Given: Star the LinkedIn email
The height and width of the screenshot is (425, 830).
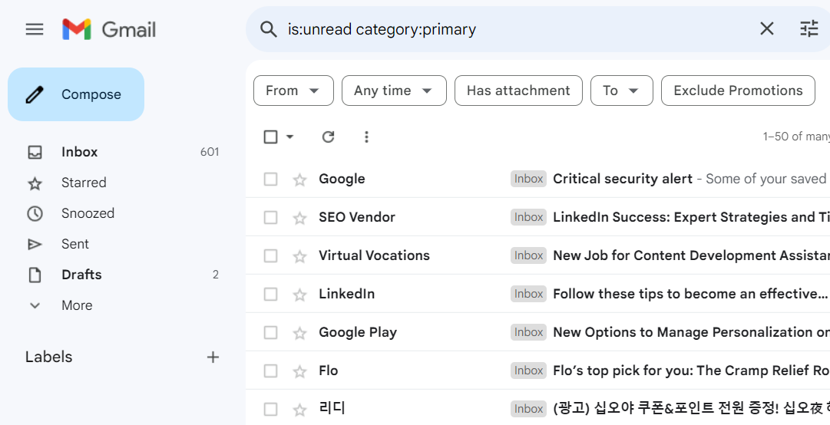Looking at the screenshot, I should (299, 295).
